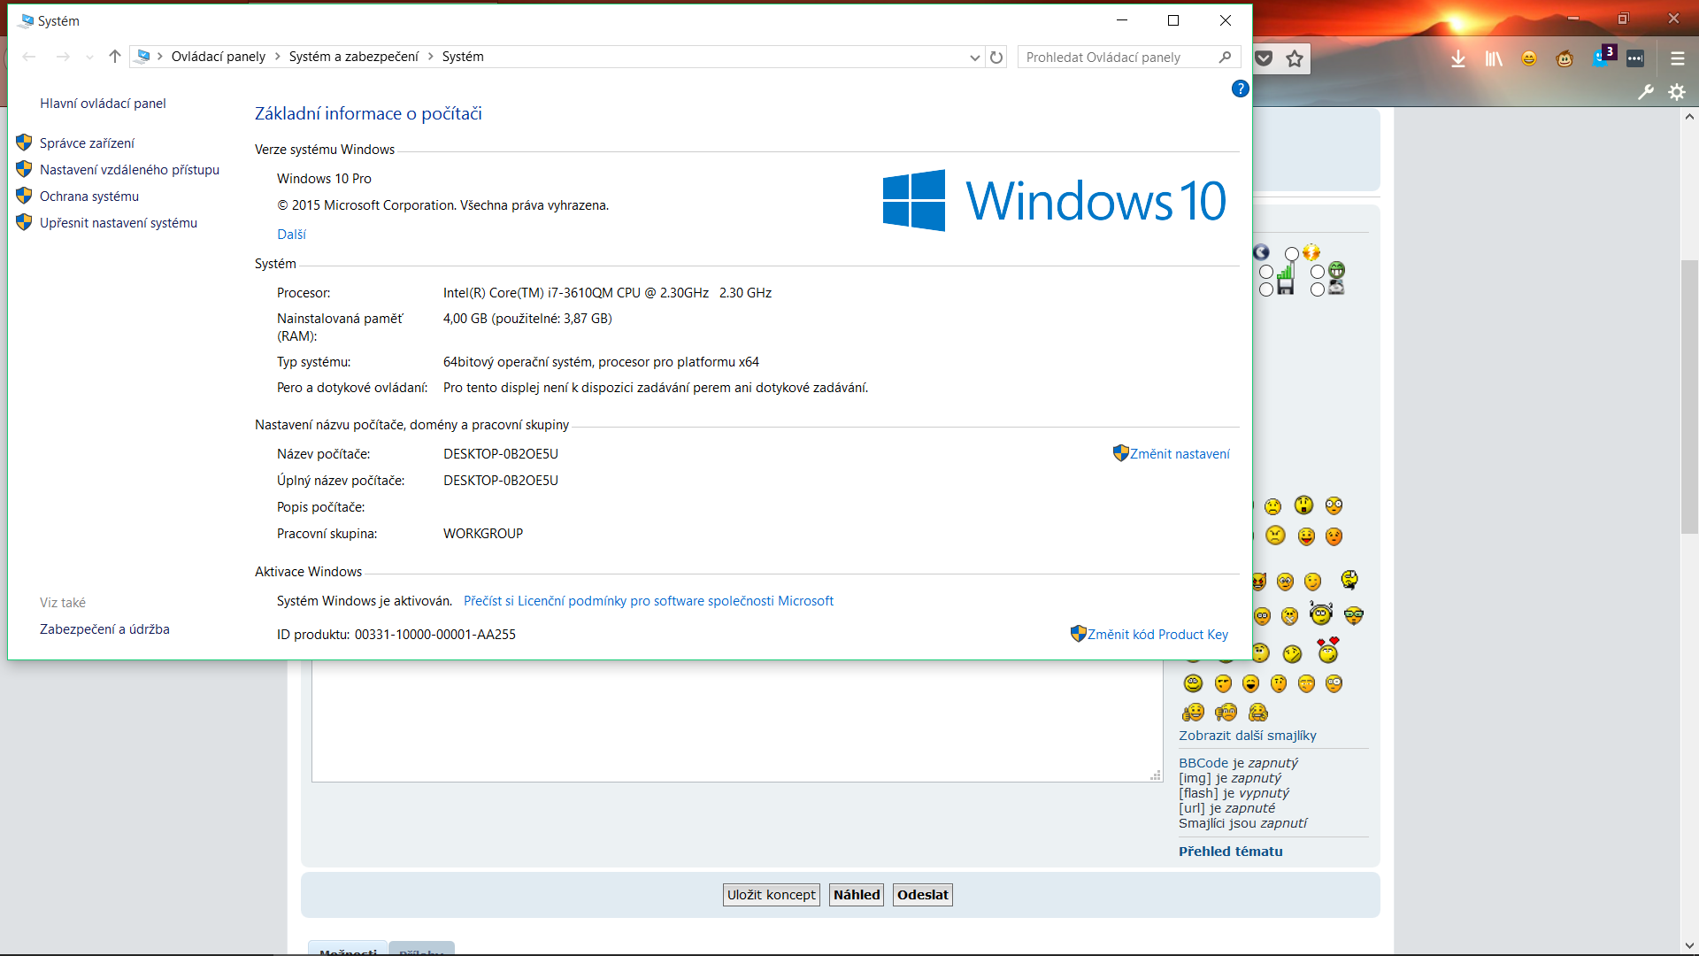Go up one level with the up arrow
Screen dimensions: 1699x956
114,57
